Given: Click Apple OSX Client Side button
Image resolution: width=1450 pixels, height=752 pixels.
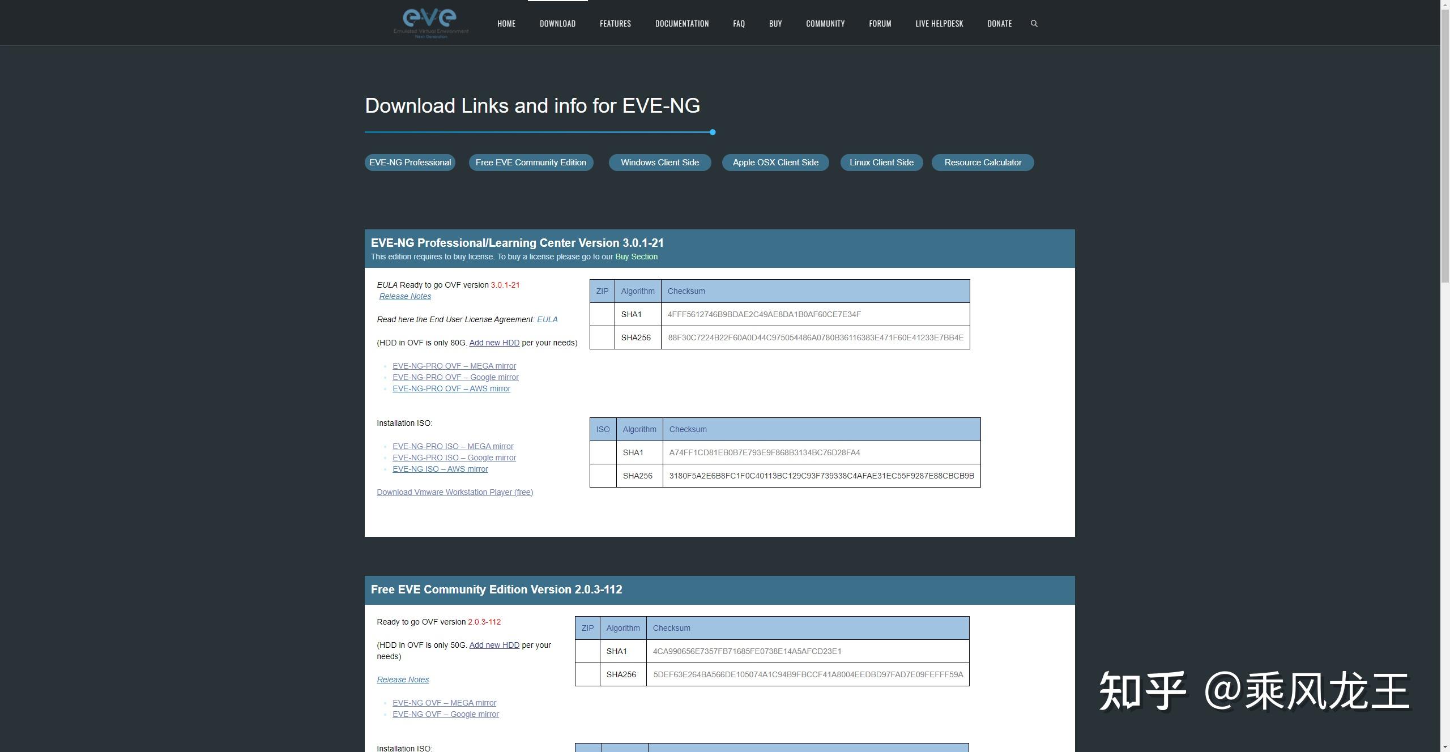Looking at the screenshot, I should [x=775, y=163].
